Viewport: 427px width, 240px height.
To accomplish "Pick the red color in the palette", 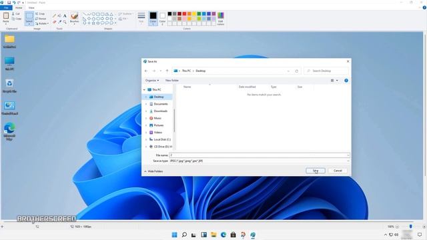I will point(184,13).
